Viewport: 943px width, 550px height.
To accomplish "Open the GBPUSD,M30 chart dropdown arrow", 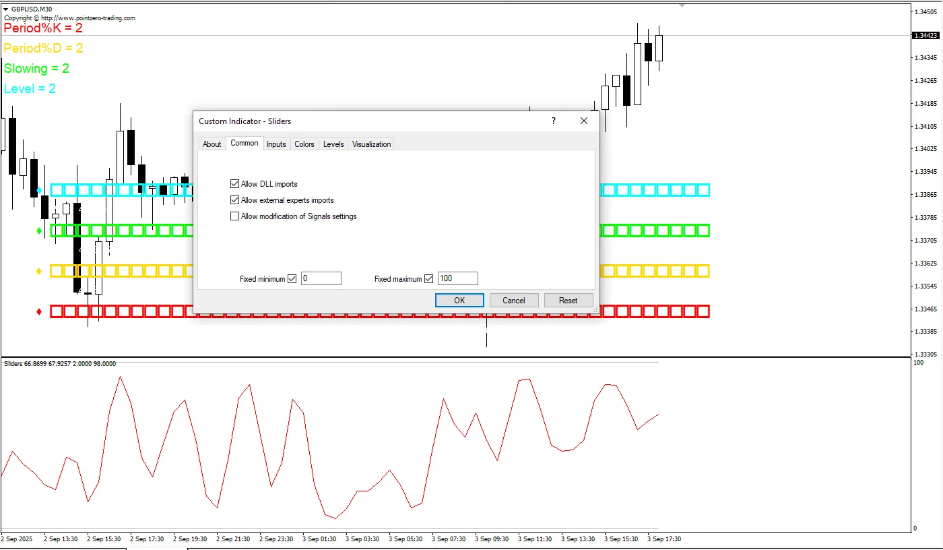I will 6,9.
